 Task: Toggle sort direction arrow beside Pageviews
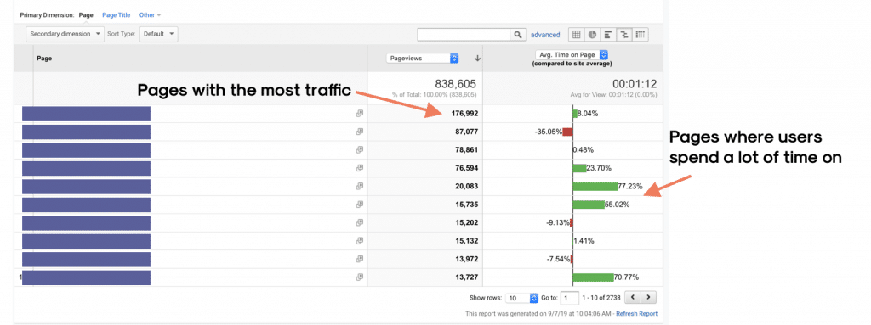tap(477, 59)
